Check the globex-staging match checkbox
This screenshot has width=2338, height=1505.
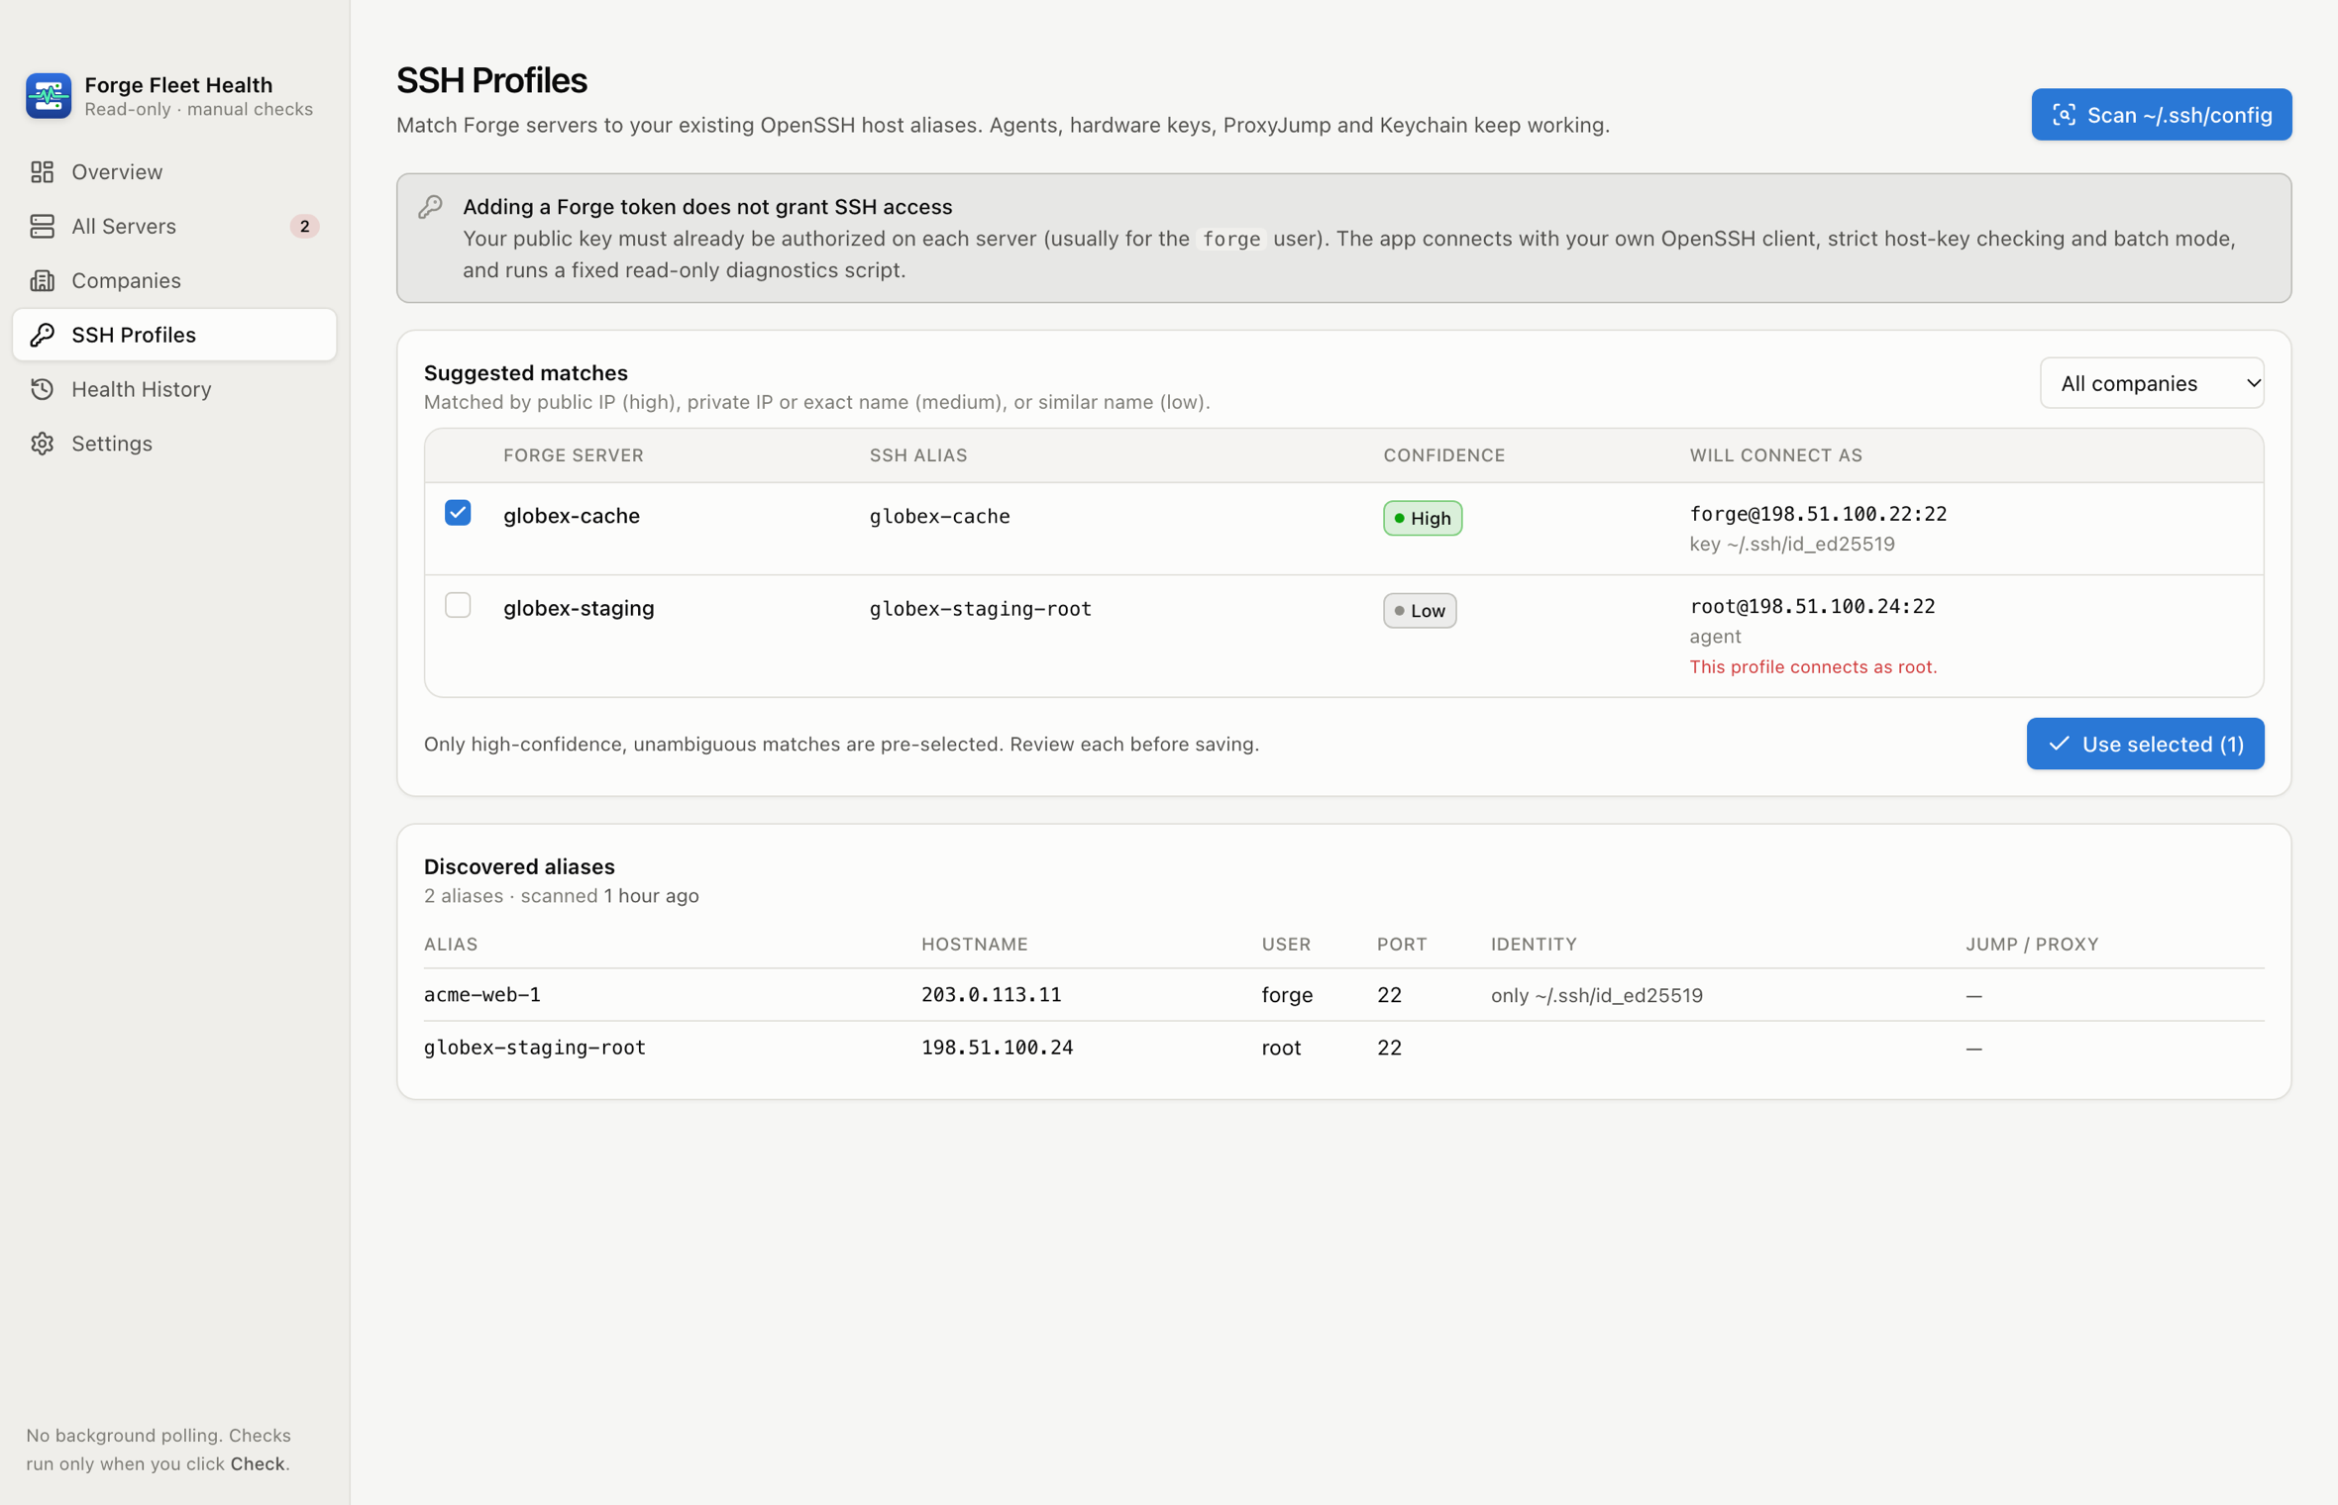[x=458, y=605]
